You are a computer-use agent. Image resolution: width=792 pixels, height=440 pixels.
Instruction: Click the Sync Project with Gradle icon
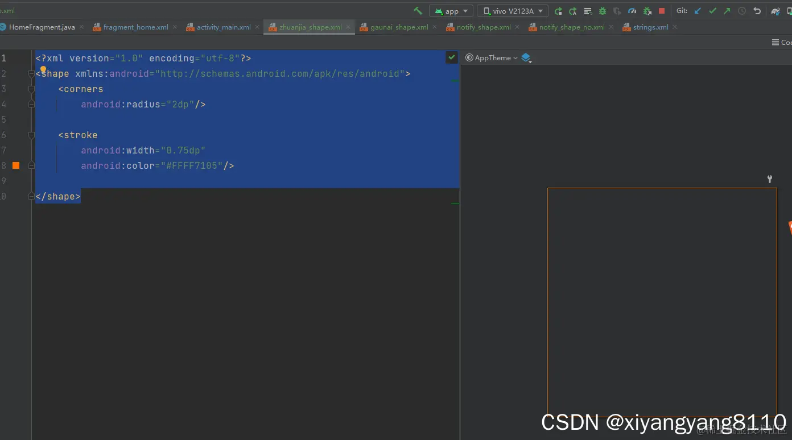775,11
